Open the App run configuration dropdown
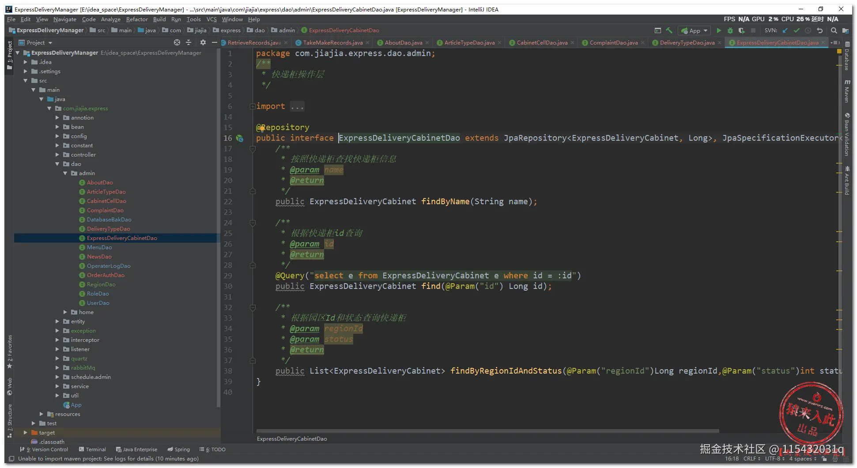This screenshot has width=857, height=468. [x=695, y=30]
